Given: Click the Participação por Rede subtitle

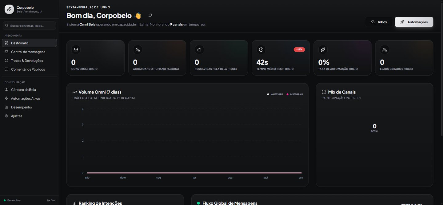Looking at the screenshot, I should pos(342,98).
